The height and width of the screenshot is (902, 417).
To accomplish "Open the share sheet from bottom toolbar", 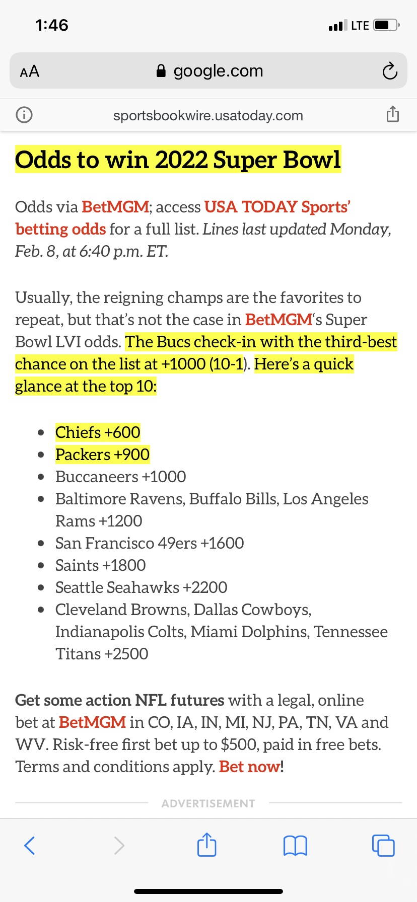I will tap(206, 844).
